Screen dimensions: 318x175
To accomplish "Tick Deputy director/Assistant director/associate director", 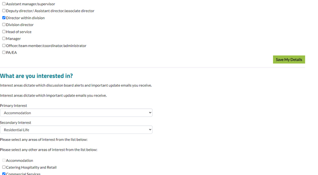I will (4, 11).
